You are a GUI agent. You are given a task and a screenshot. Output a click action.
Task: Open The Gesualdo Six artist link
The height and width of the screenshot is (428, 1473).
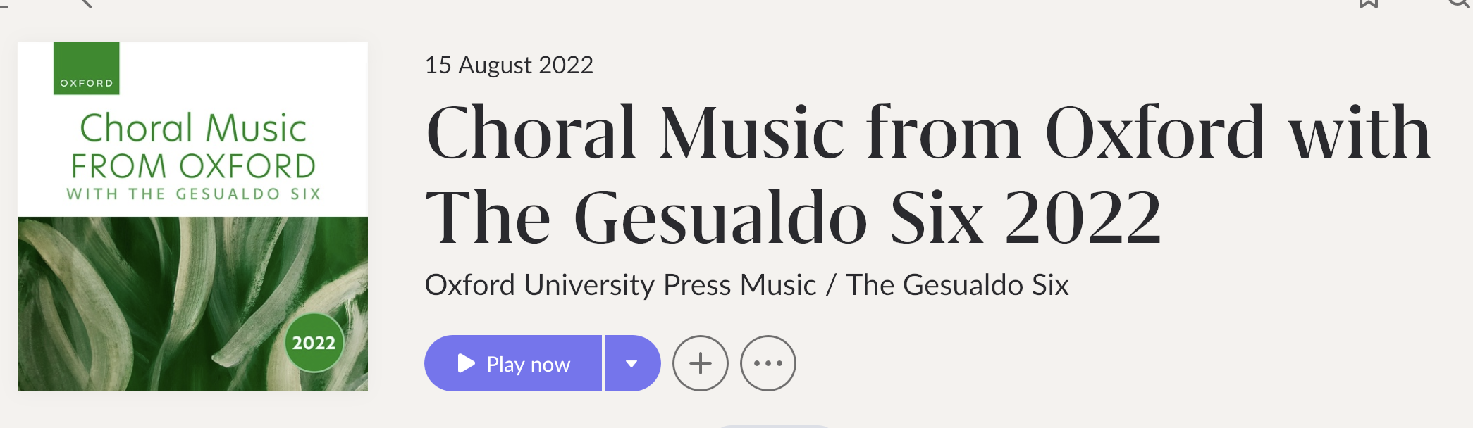(957, 285)
